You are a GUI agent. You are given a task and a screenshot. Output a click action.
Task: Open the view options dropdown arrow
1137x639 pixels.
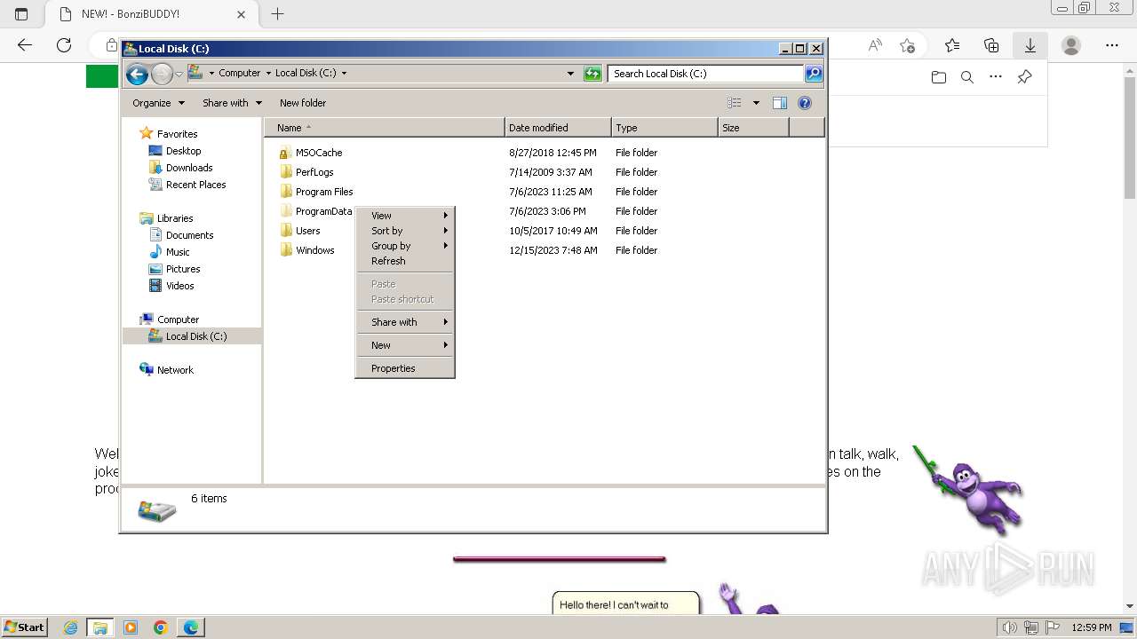pyautogui.click(x=756, y=103)
